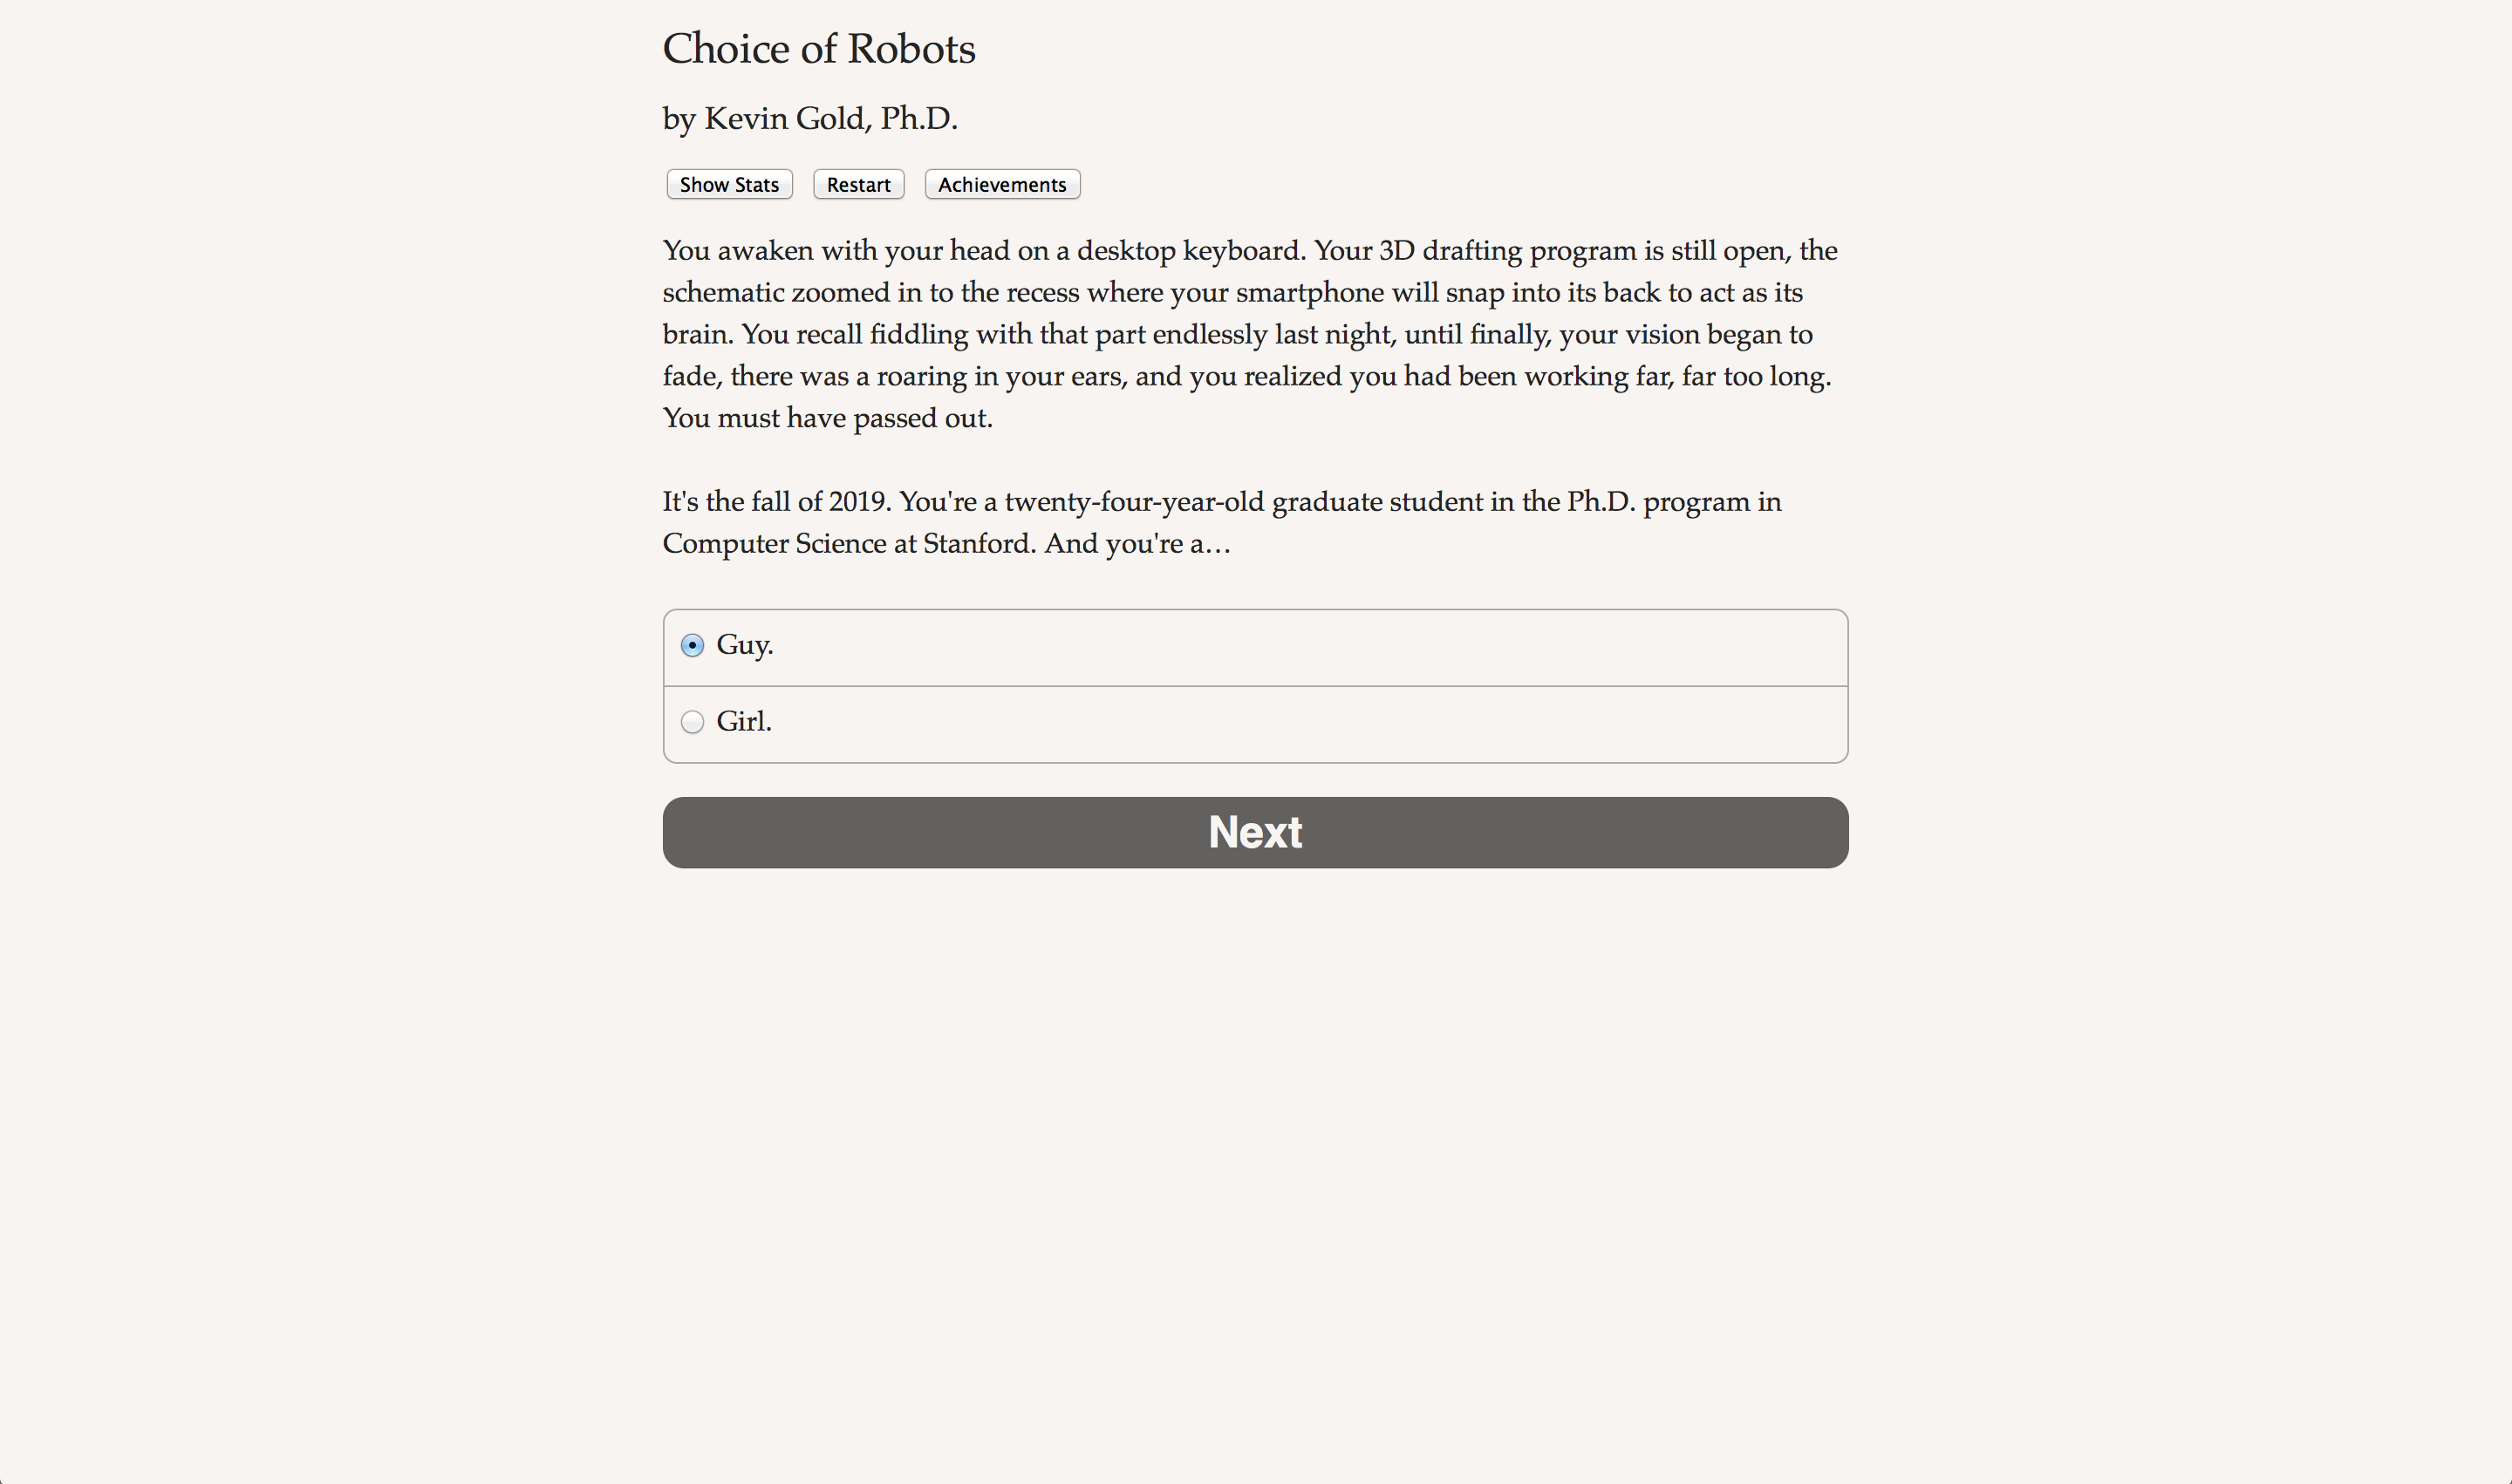Viewport: 2512px width, 1484px height.
Task: Click the word "twenty-four-year-old" in the text
Action: pyautogui.click(x=1135, y=502)
